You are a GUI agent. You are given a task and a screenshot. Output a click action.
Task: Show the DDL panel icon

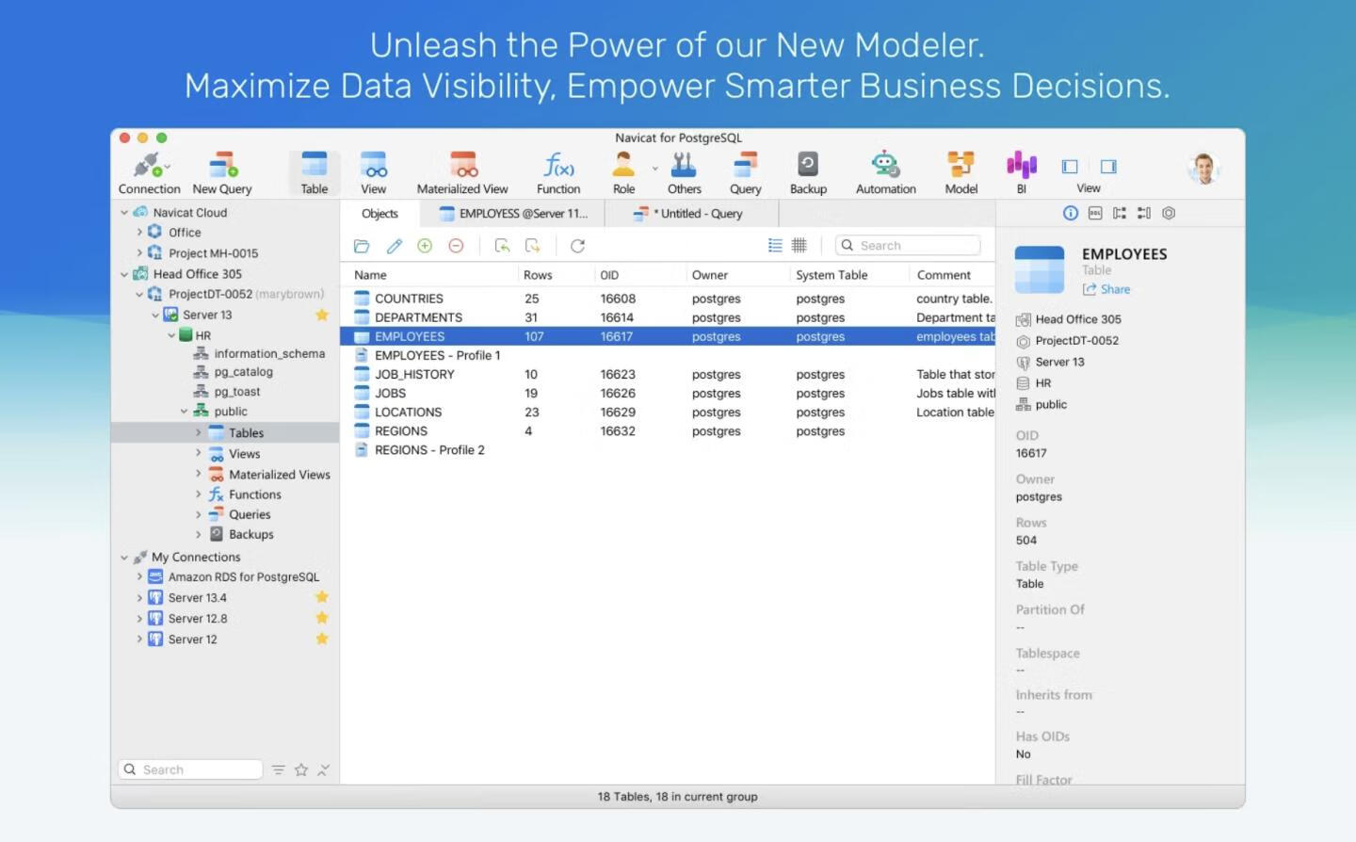tap(1095, 214)
